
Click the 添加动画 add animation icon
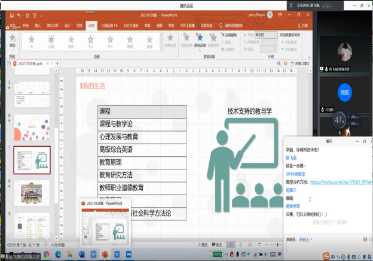[x=186, y=39]
